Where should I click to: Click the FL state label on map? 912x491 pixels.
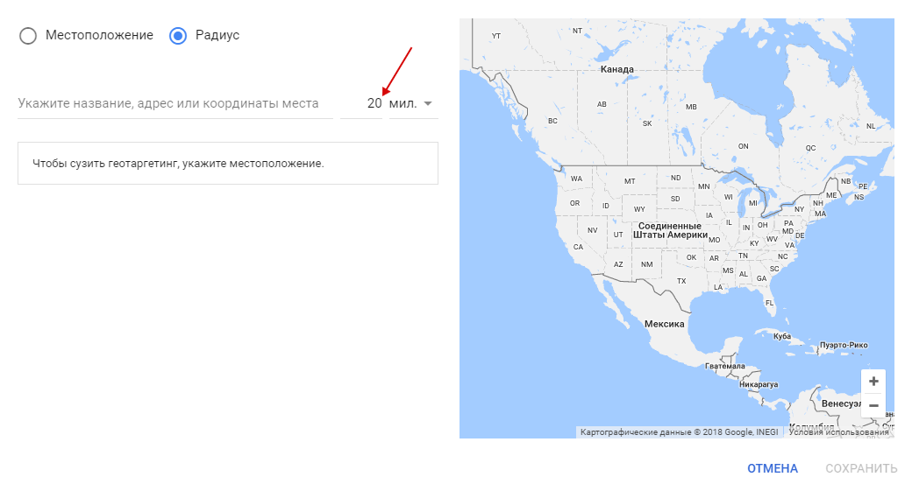click(770, 303)
